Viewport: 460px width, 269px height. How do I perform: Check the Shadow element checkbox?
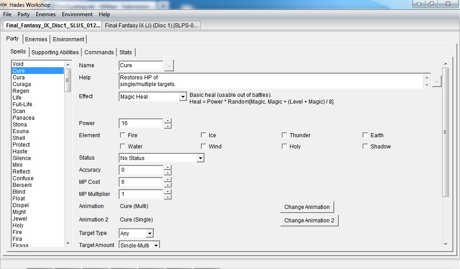tap(365, 147)
